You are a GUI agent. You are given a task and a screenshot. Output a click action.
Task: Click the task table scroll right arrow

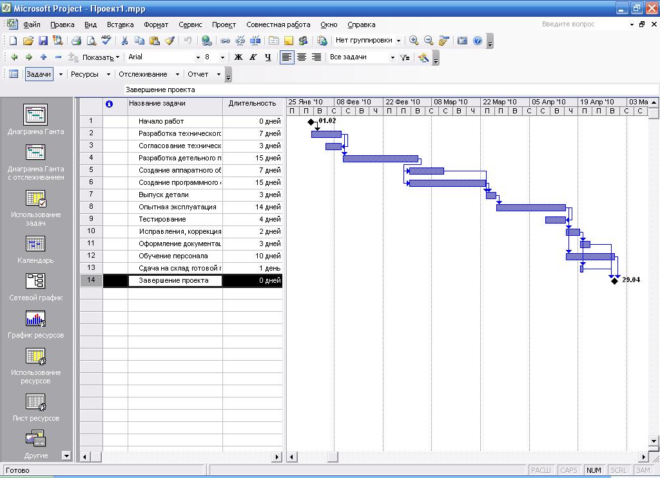tap(277, 457)
